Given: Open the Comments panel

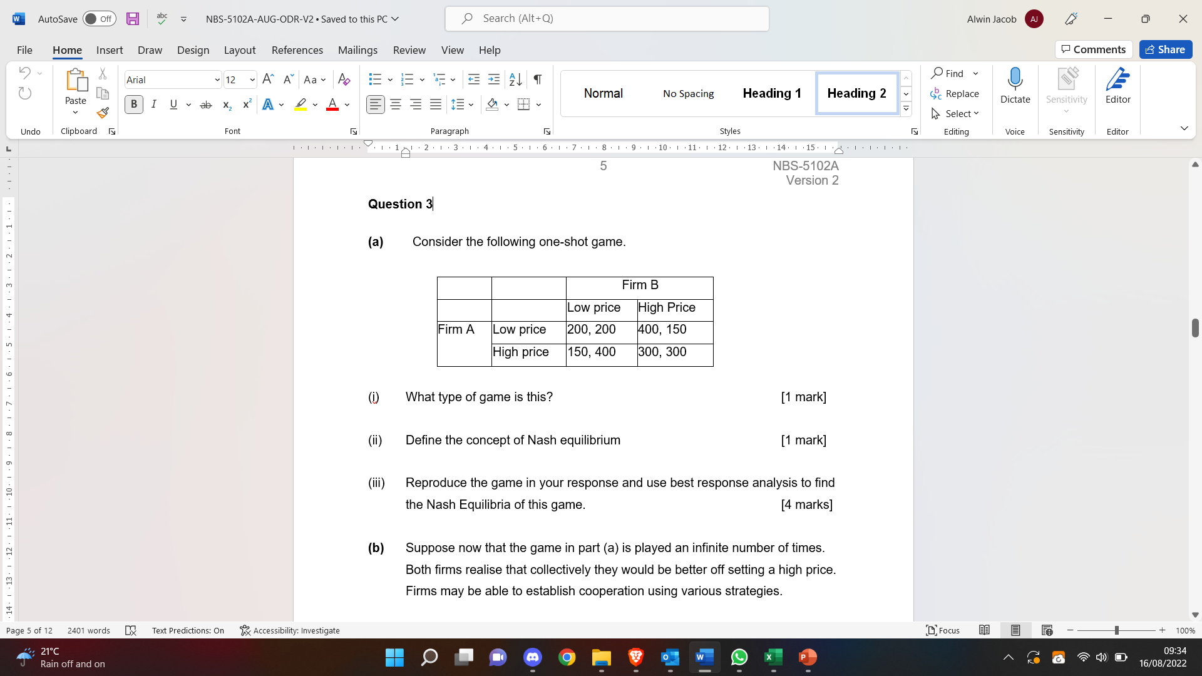Looking at the screenshot, I should pyautogui.click(x=1093, y=49).
